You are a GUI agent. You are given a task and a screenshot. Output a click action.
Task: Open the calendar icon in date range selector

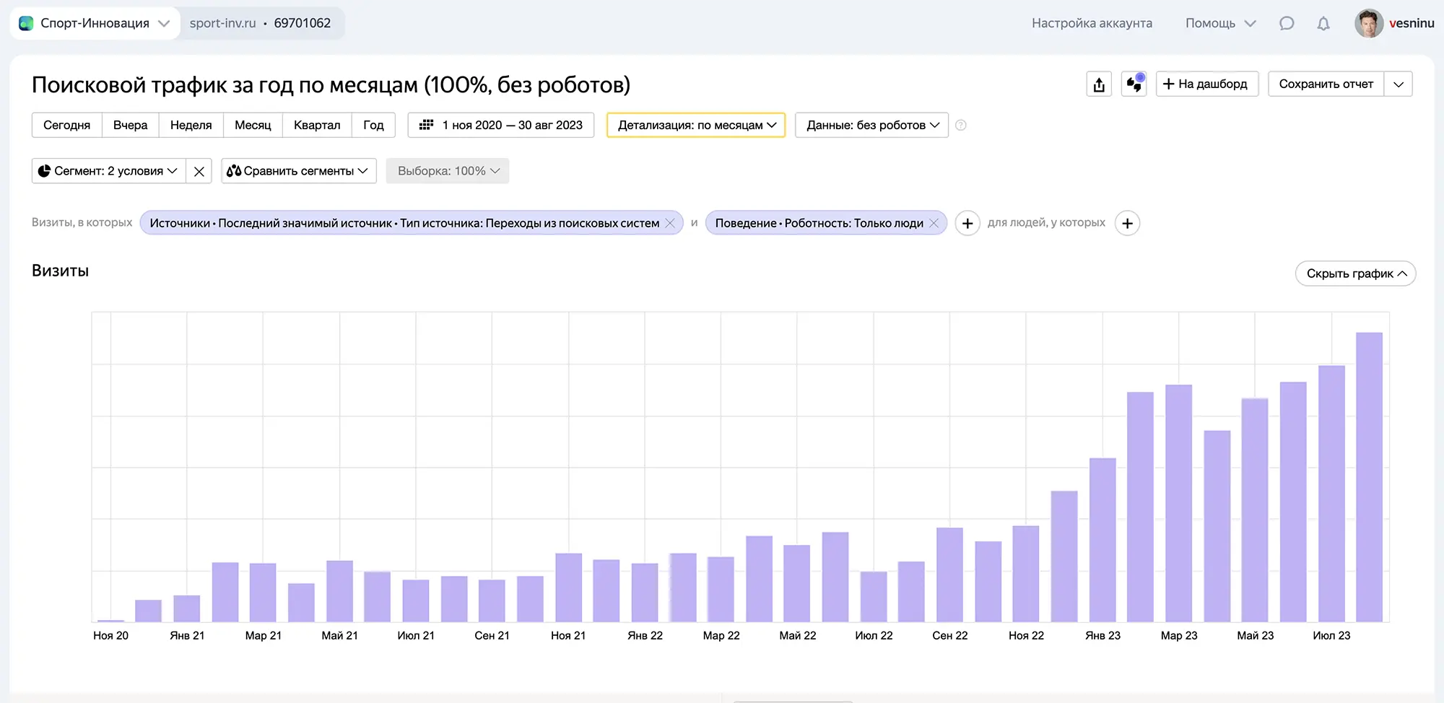click(427, 124)
